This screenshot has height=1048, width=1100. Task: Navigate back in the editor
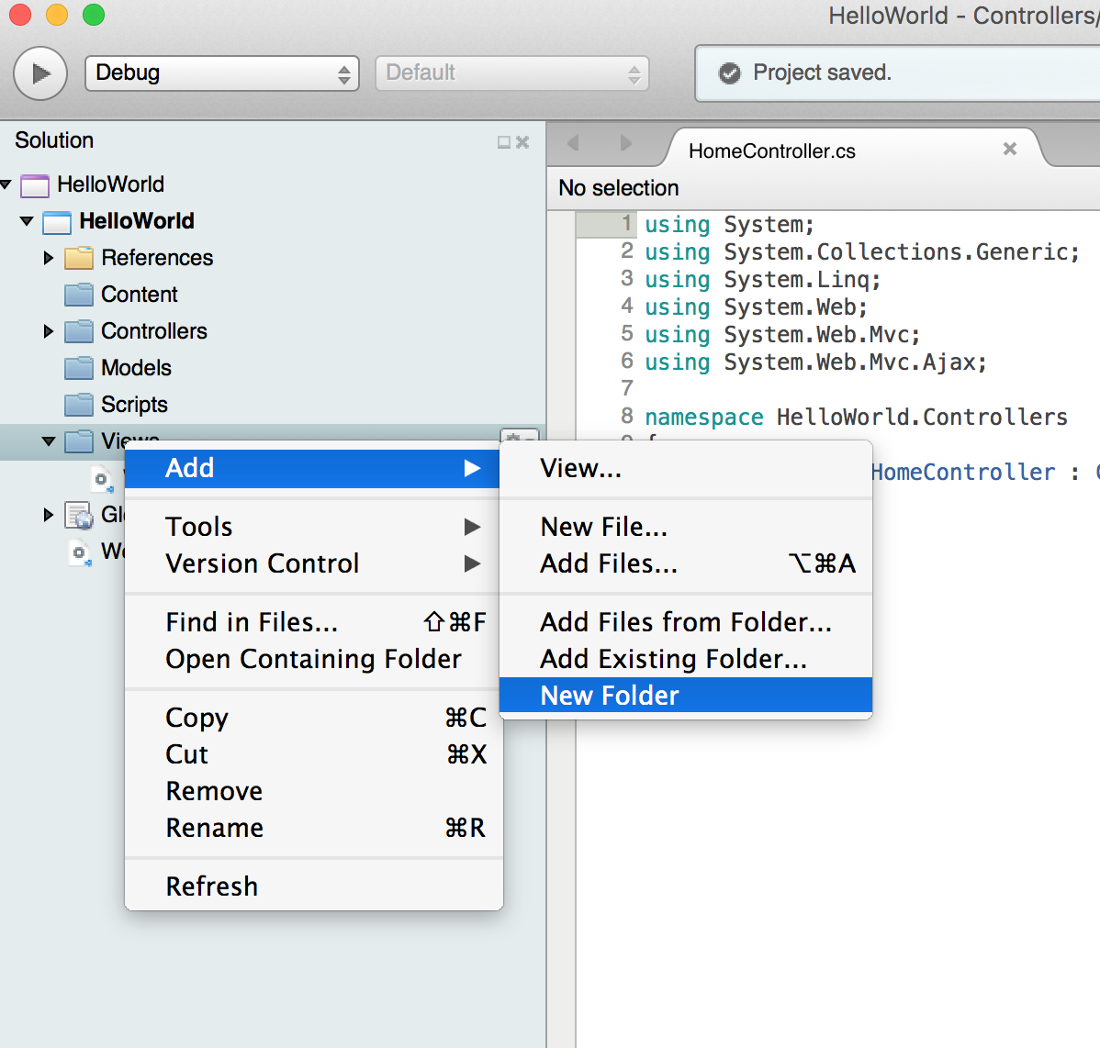(x=573, y=143)
